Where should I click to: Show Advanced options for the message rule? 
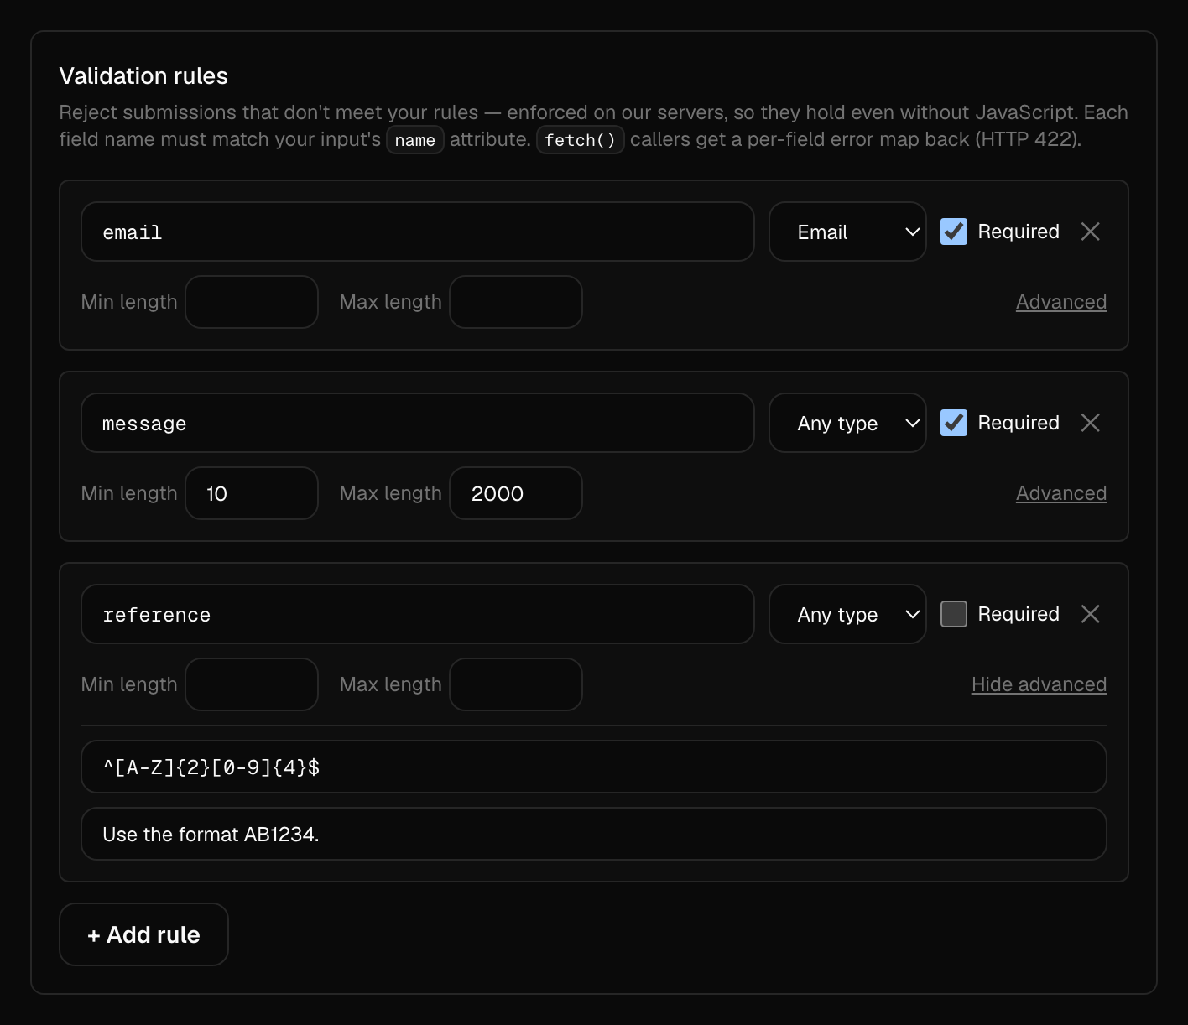[x=1061, y=493]
